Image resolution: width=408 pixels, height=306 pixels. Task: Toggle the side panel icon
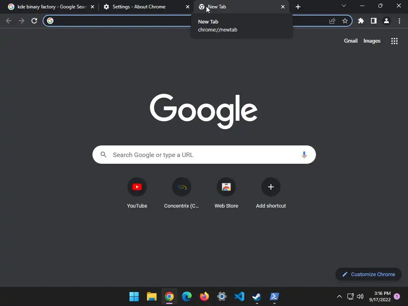(x=374, y=21)
